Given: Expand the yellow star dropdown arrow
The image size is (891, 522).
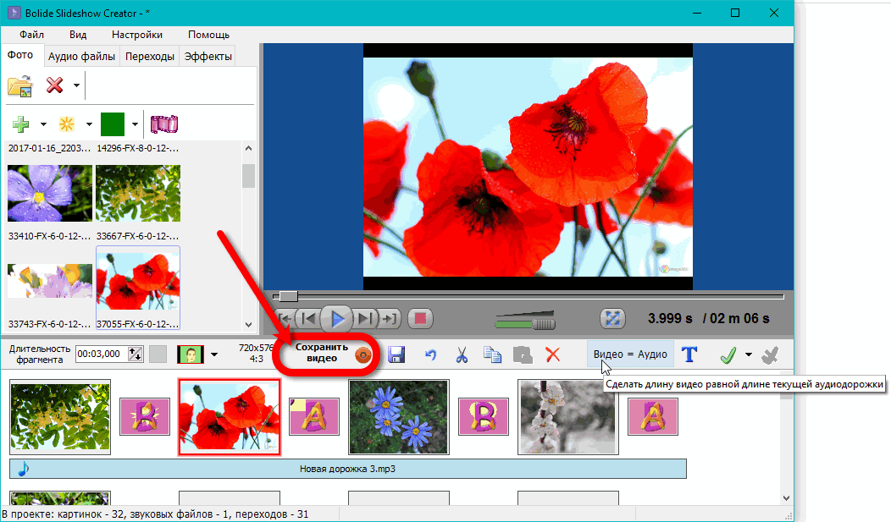Looking at the screenshot, I should [x=89, y=124].
